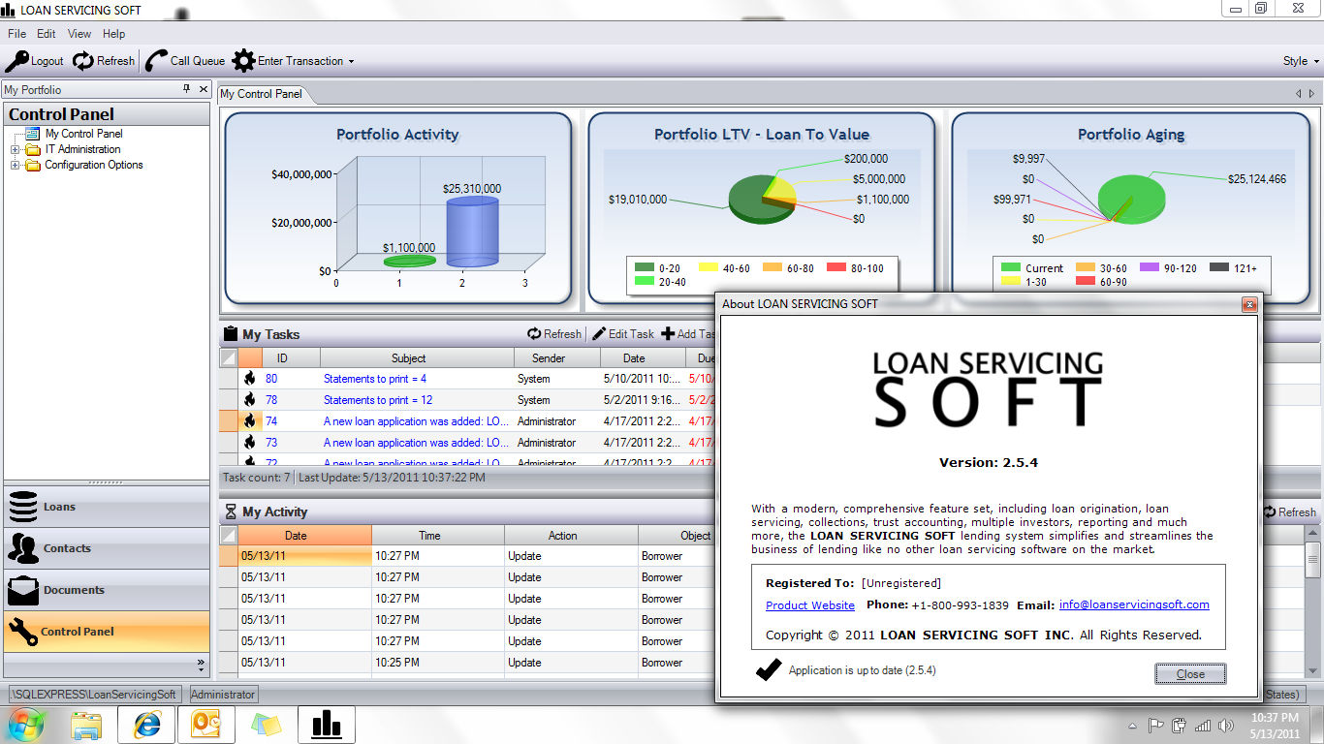Open task ID 80 link
Image resolution: width=1324 pixels, height=744 pixels.
coord(271,379)
